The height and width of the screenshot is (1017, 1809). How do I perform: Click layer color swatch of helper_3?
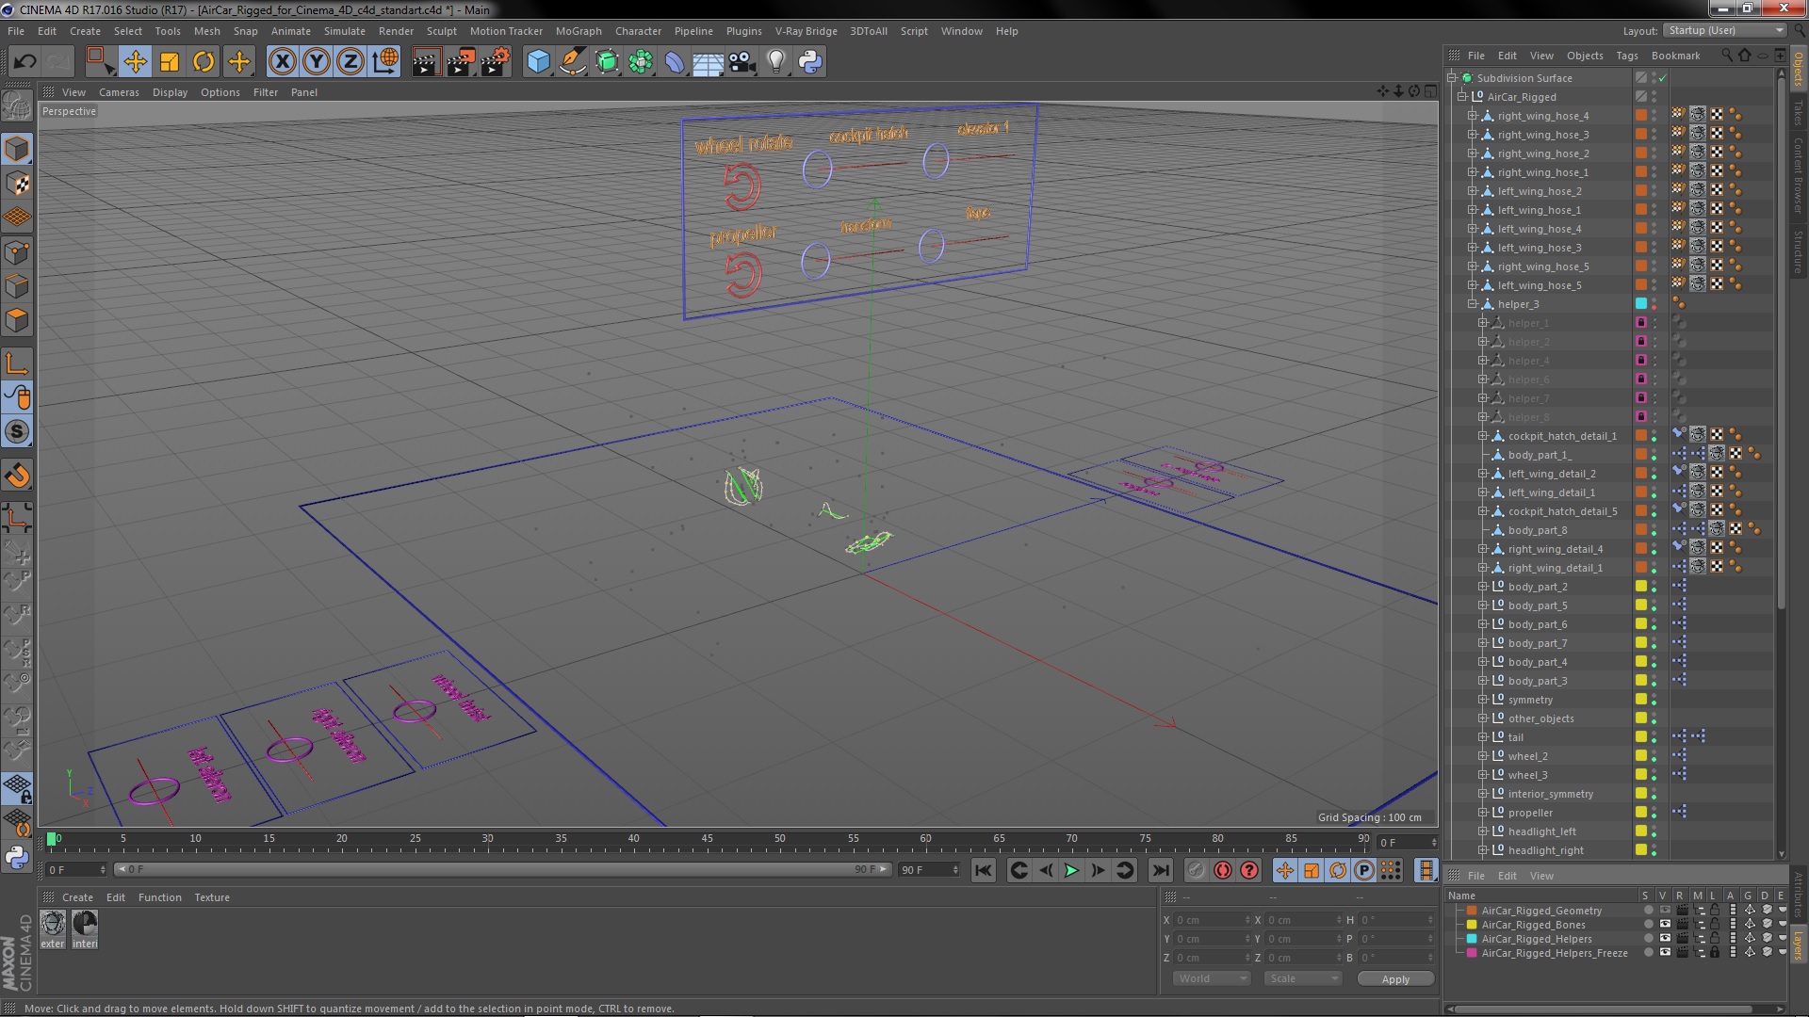point(1641,304)
